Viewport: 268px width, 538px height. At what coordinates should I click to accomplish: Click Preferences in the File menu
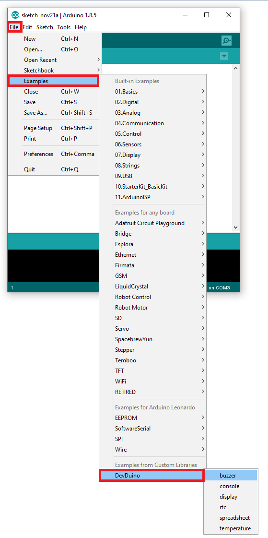[55, 154]
